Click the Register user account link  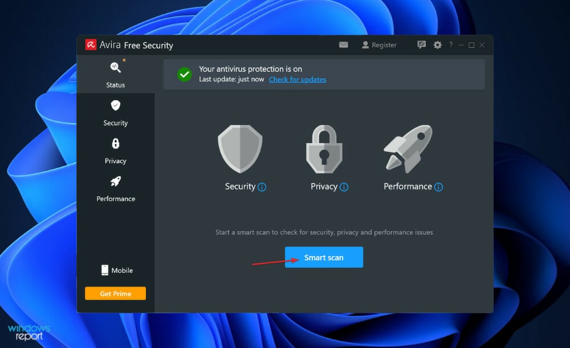point(379,44)
